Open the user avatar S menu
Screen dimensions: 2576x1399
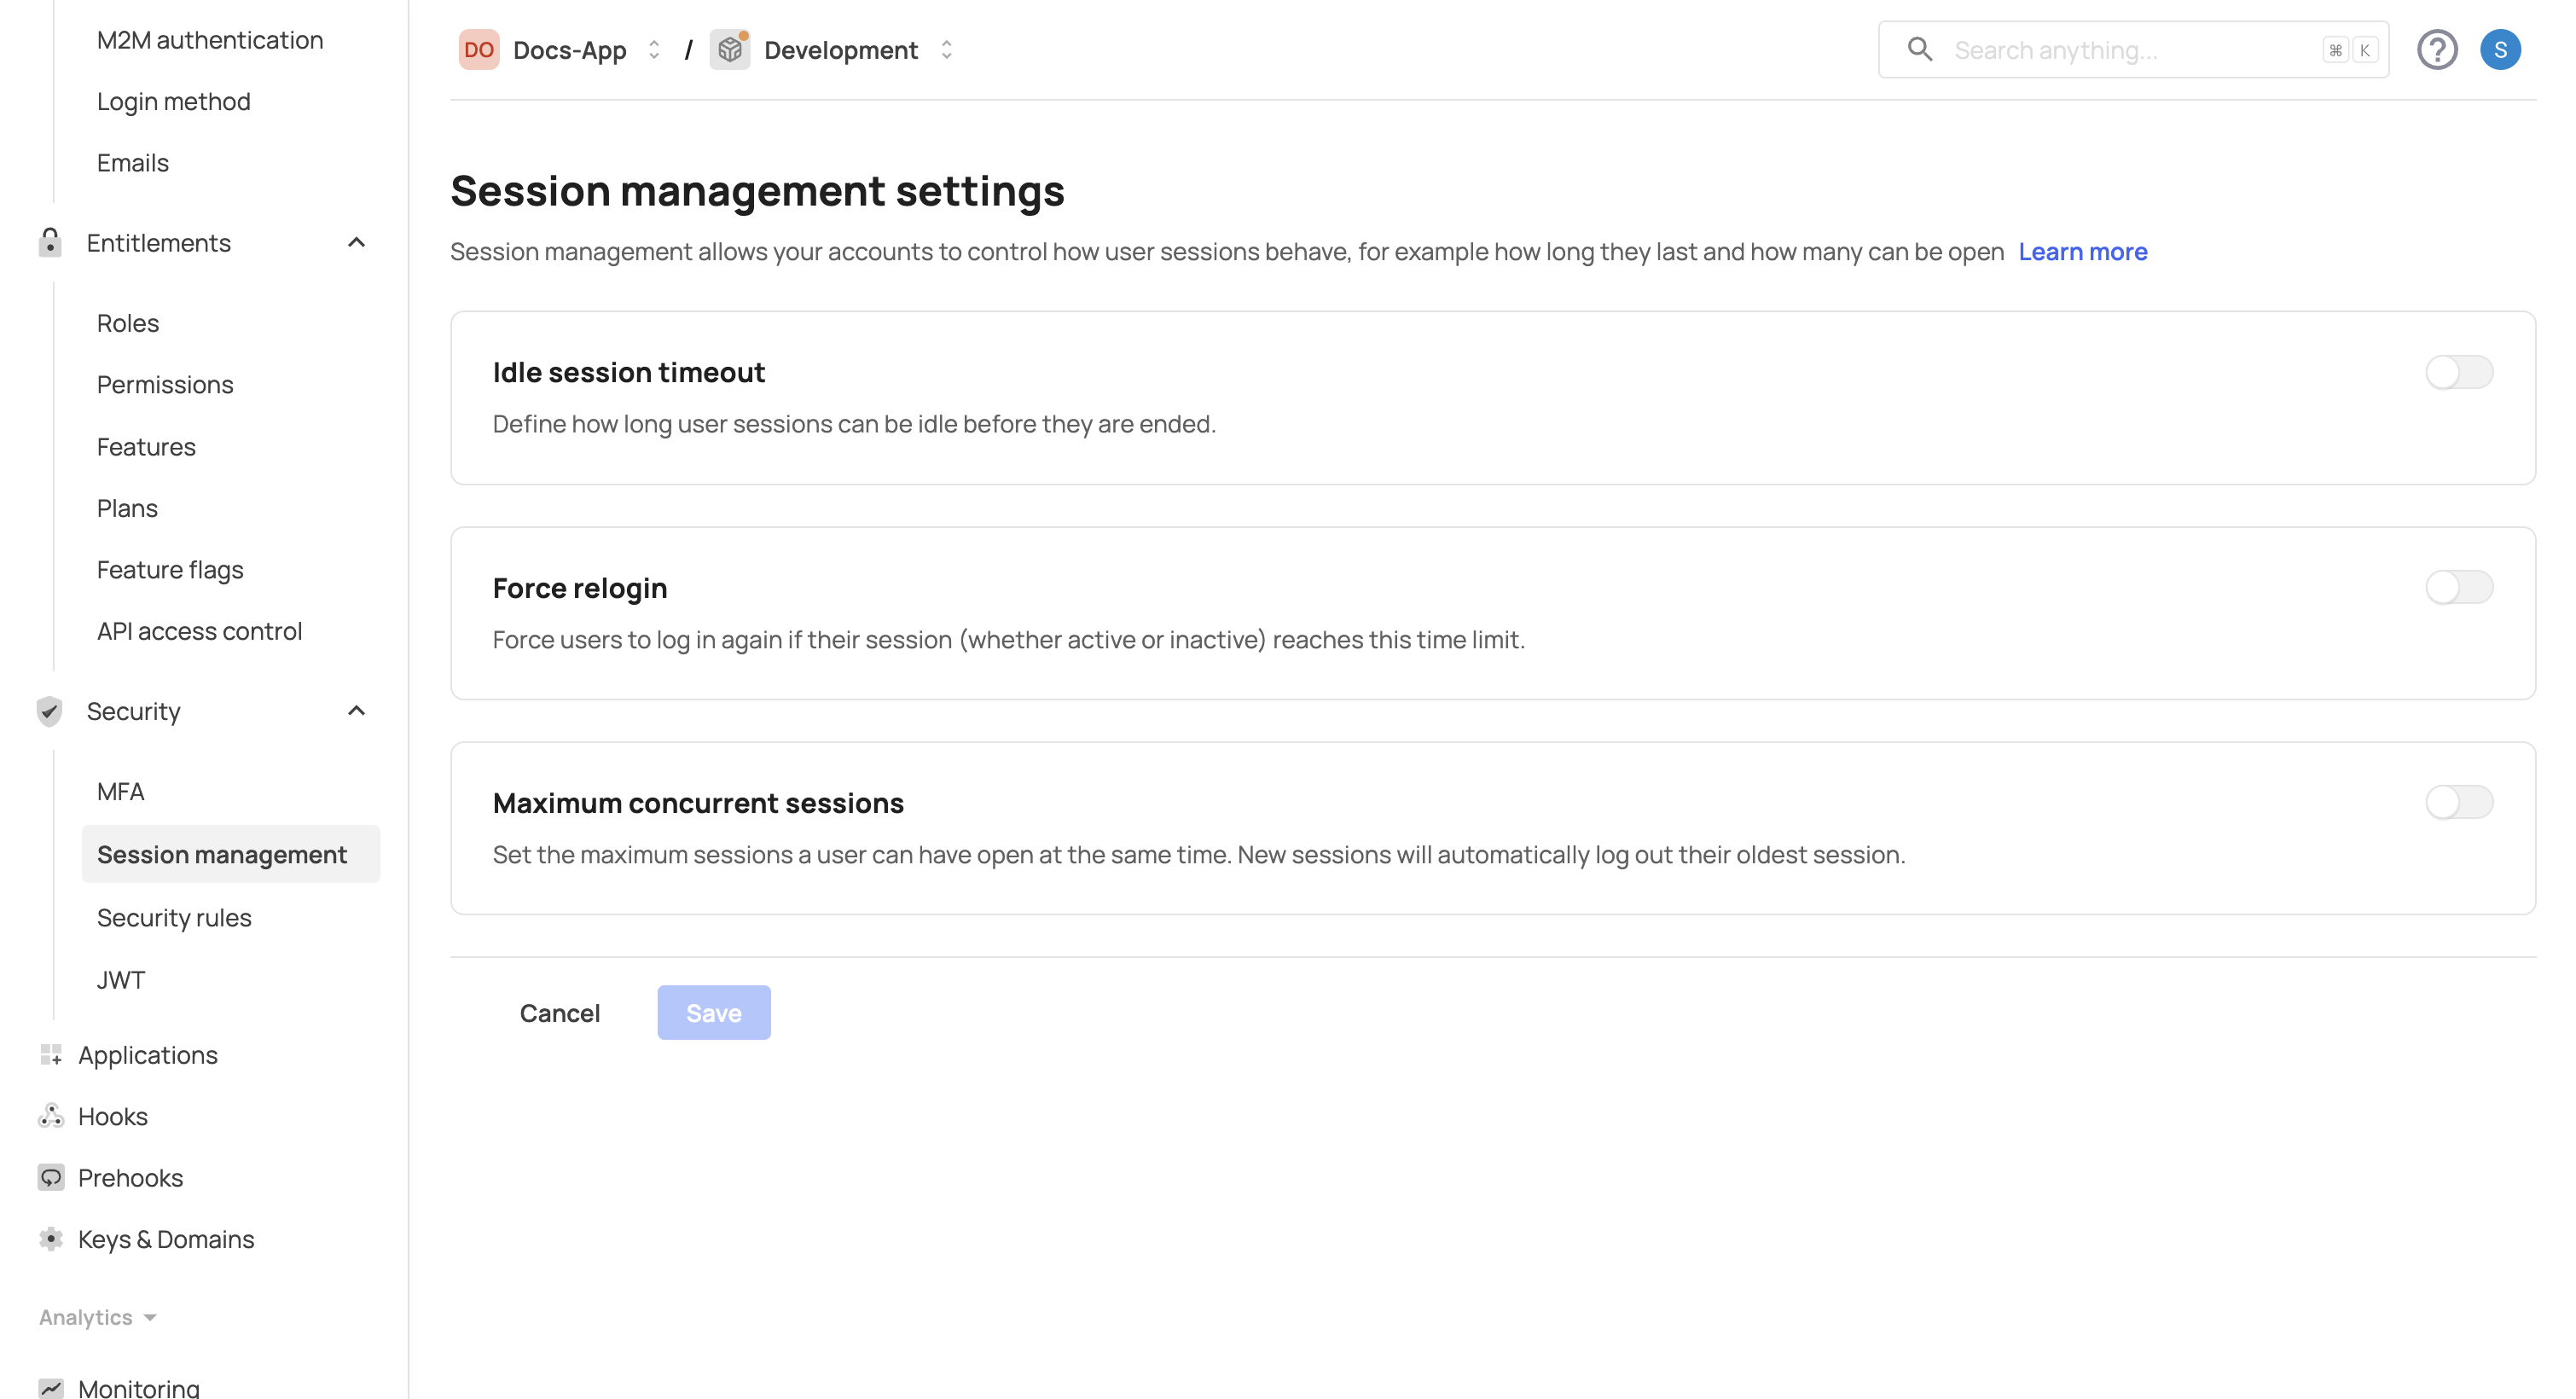(x=2499, y=50)
